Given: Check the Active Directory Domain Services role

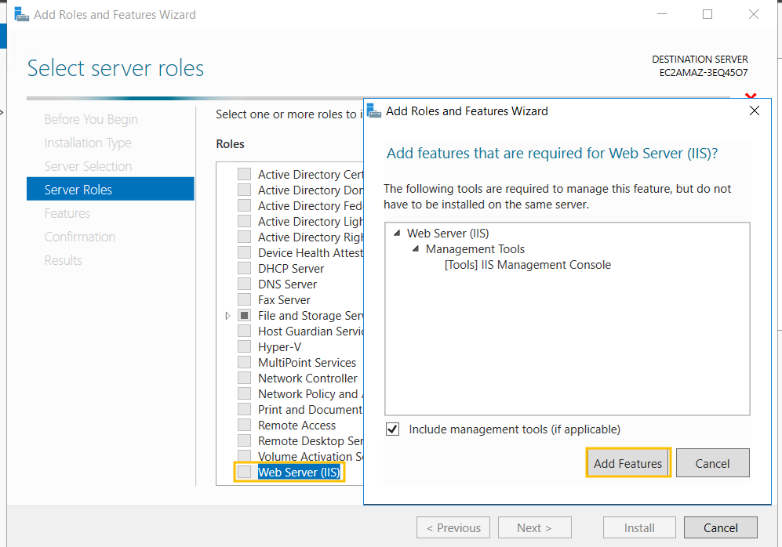Looking at the screenshot, I should click(x=245, y=190).
